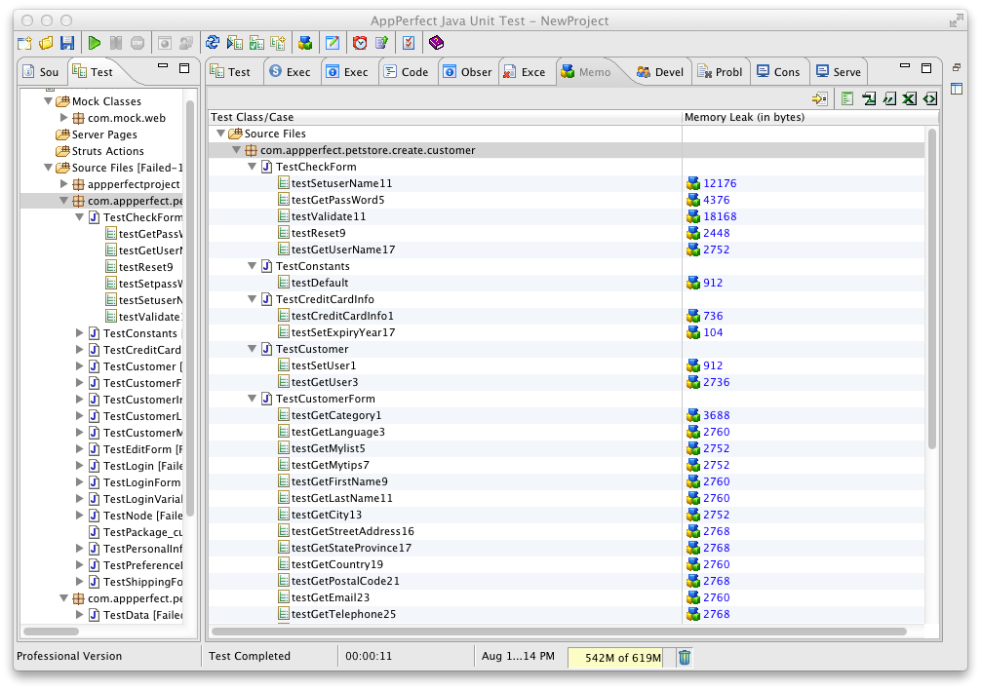This screenshot has width=981, height=690.
Task: Click the red alarm clock toolbar icon
Action: pos(360,43)
